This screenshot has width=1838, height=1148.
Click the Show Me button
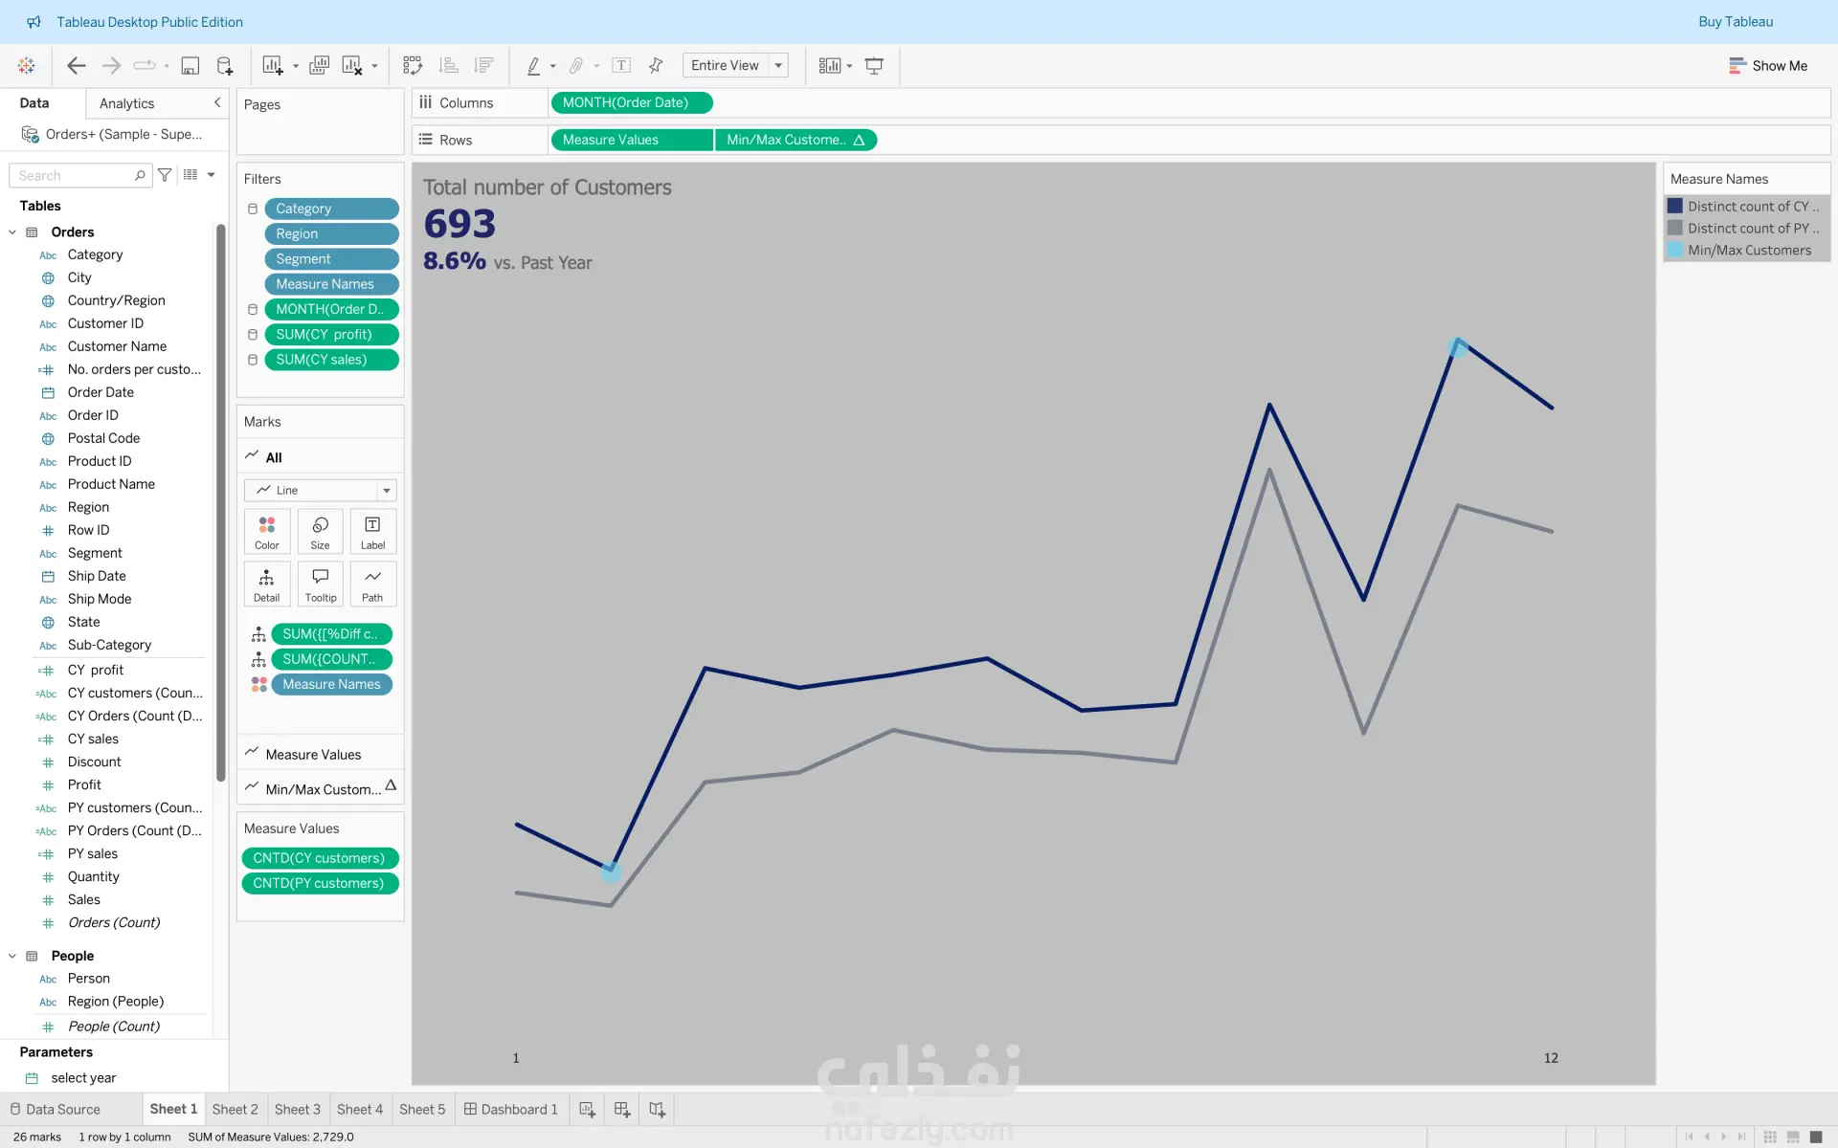[1767, 65]
